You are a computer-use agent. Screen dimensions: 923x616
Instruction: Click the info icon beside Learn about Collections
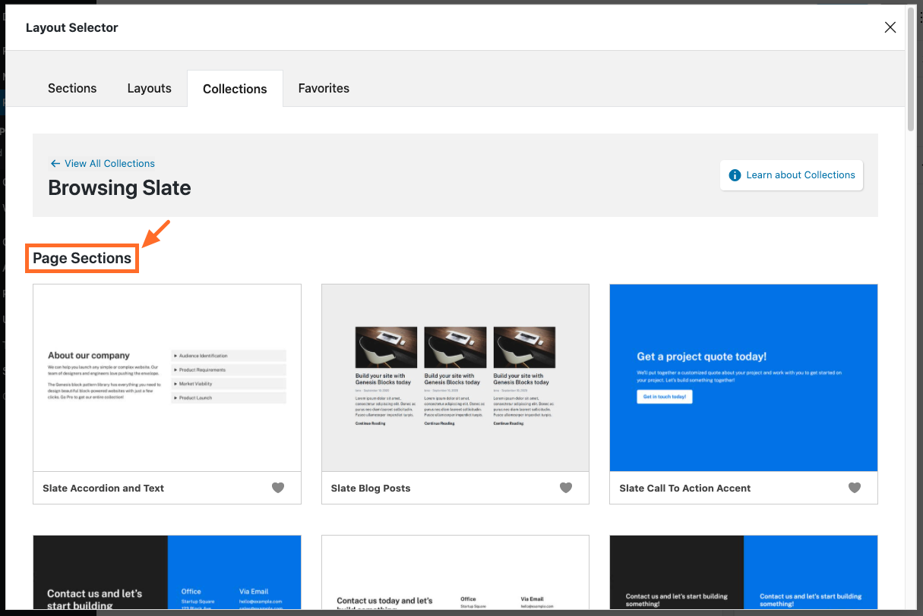click(x=735, y=175)
